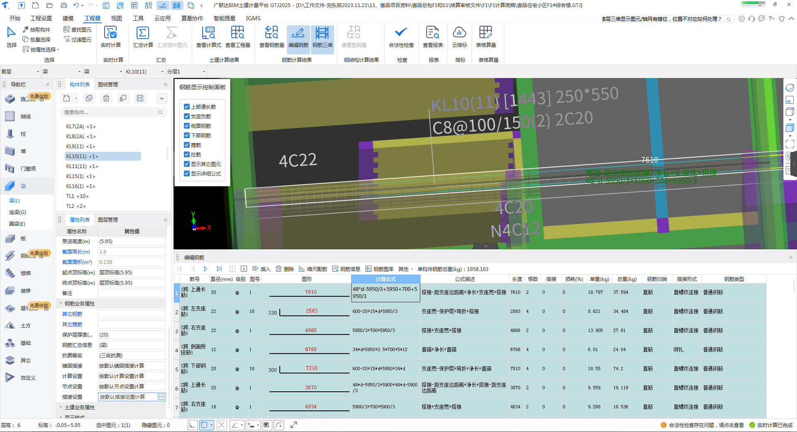The image size is (797, 432).
Task: Expand 按属性选择 dropdown arrow
Action: click(59, 50)
